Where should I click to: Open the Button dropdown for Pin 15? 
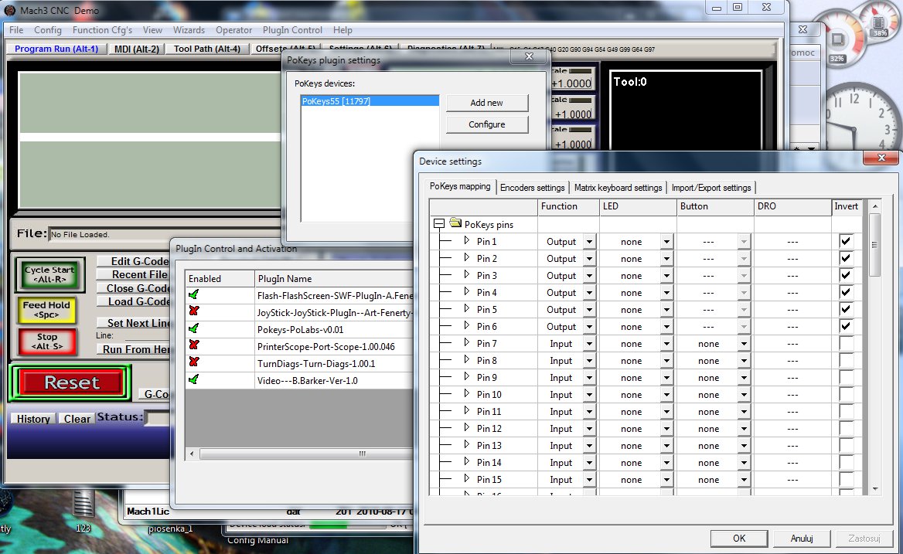pyautogui.click(x=744, y=479)
